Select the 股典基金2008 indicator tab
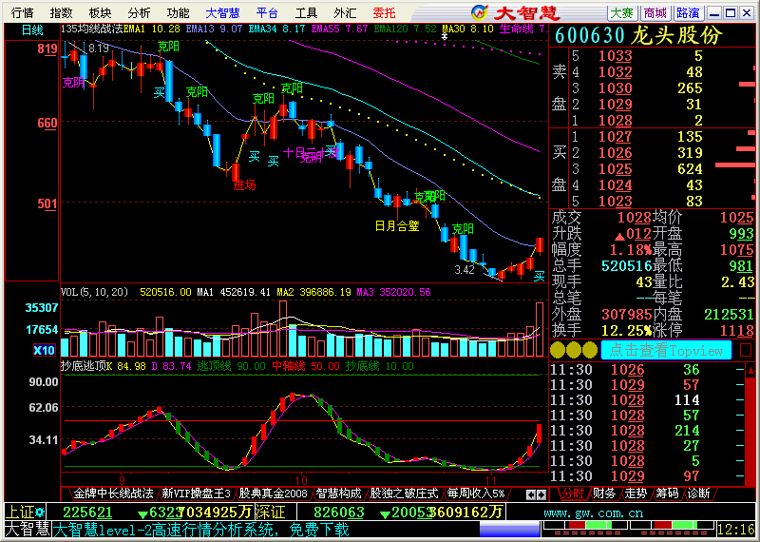Image resolution: width=760 pixels, height=542 pixels. (274, 494)
